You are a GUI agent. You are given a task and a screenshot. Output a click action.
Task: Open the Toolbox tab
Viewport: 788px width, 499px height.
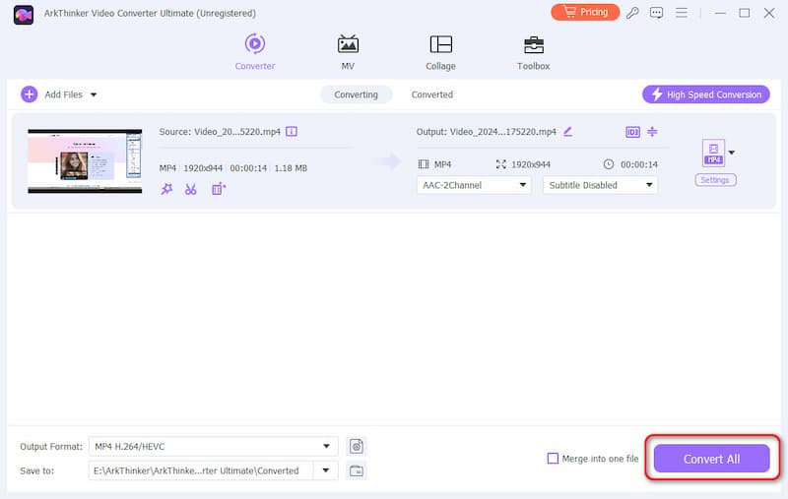point(533,52)
